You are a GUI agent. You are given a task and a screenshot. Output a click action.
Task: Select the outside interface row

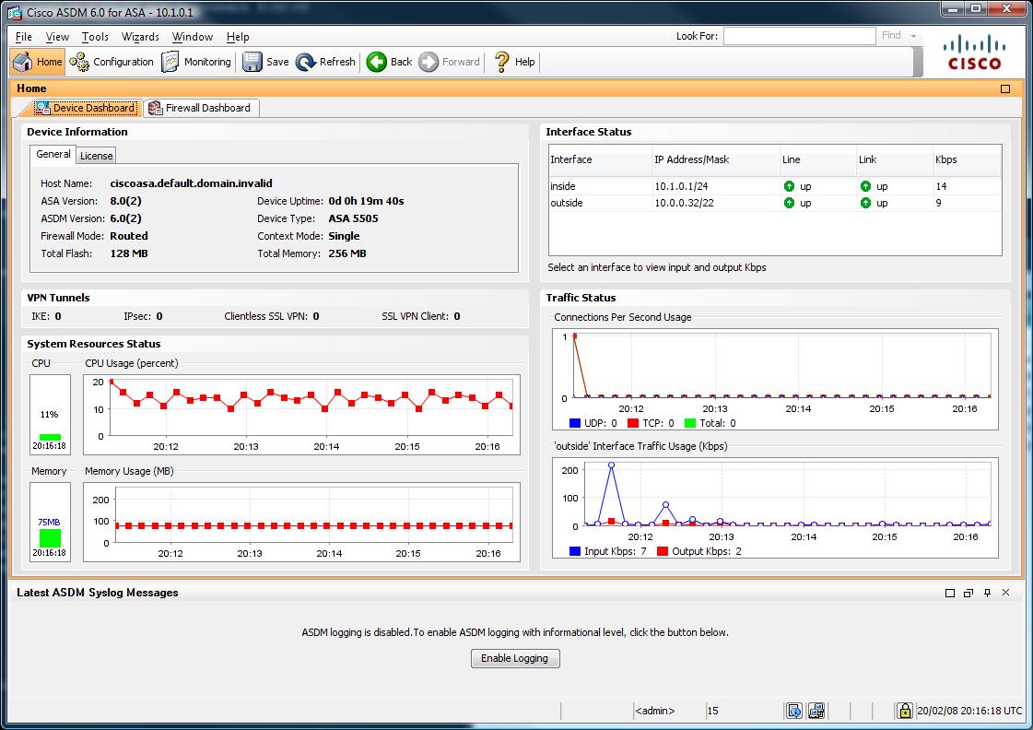click(775, 203)
